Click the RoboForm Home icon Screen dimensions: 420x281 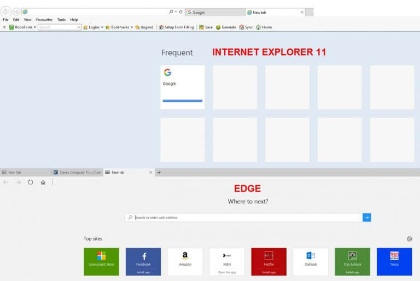pyautogui.click(x=264, y=27)
